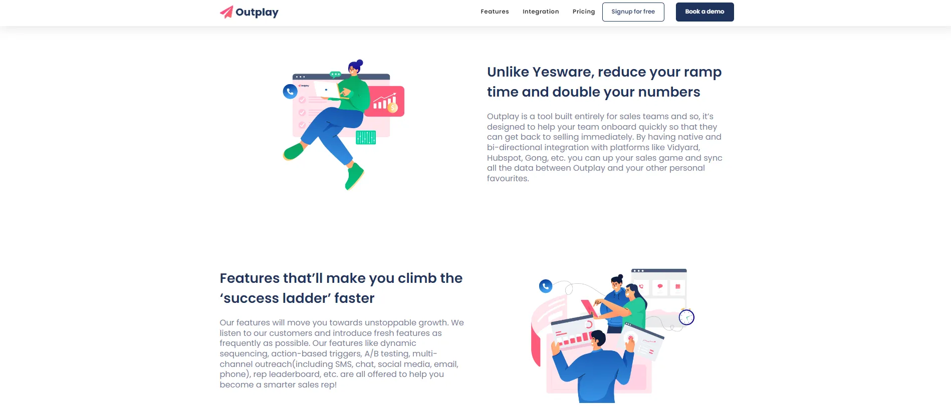The width and height of the screenshot is (951, 420).
Task: Click the clock icon beside team illustration
Action: (x=686, y=317)
